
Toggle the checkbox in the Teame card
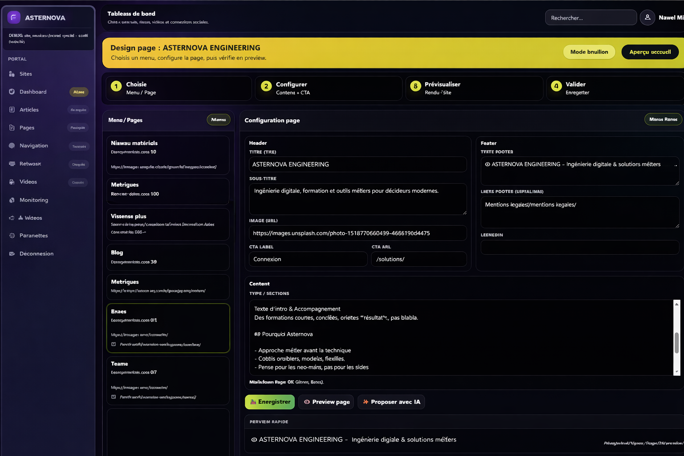114,397
